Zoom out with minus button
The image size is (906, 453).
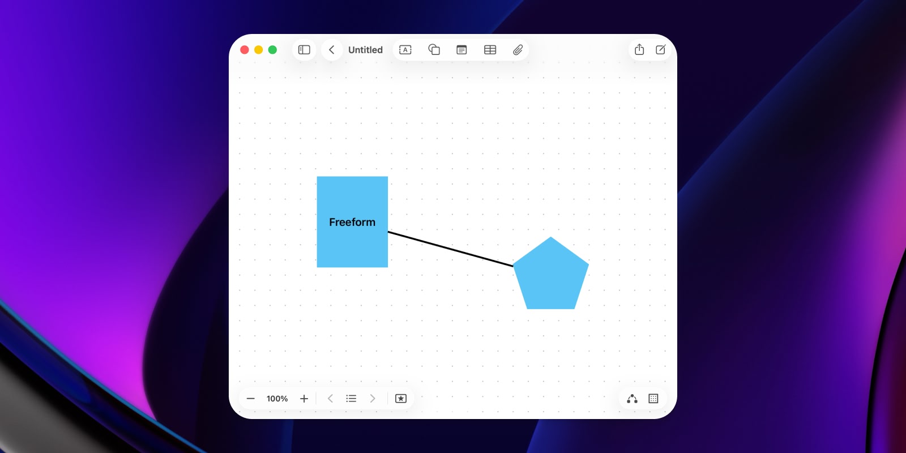point(250,399)
